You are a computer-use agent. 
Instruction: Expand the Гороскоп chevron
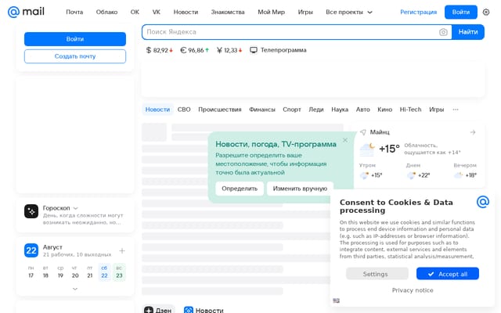(x=76, y=208)
